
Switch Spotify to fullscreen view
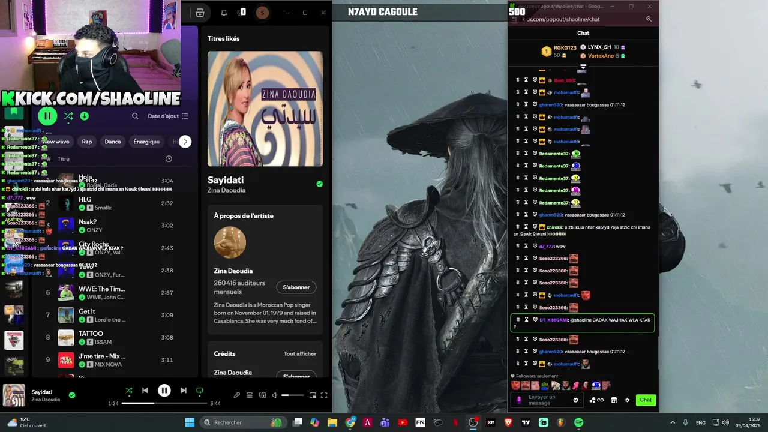tap(324, 395)
